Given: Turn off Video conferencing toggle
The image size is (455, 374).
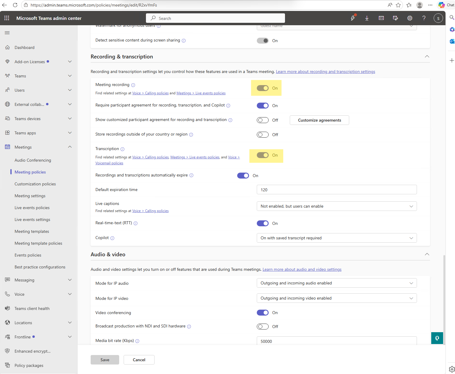Looking at the screenshot, I should click(x=262, y=313).
